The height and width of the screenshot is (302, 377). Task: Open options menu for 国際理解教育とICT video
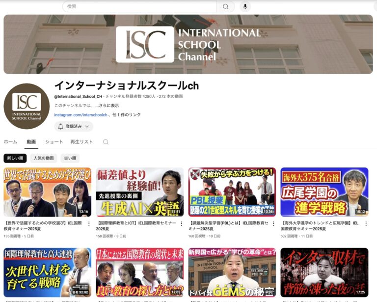[x=181, y=223]
